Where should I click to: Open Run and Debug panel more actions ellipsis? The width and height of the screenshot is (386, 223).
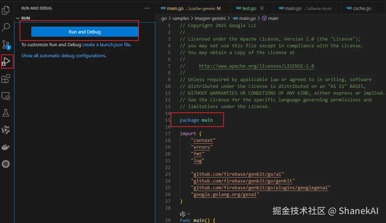(147, 8)
